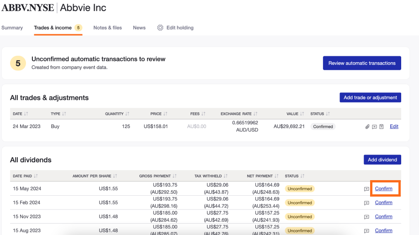This screenshot has width=419, height=235.
Task: Click the Confirmed status badge
Action: [x=323, y=127]
